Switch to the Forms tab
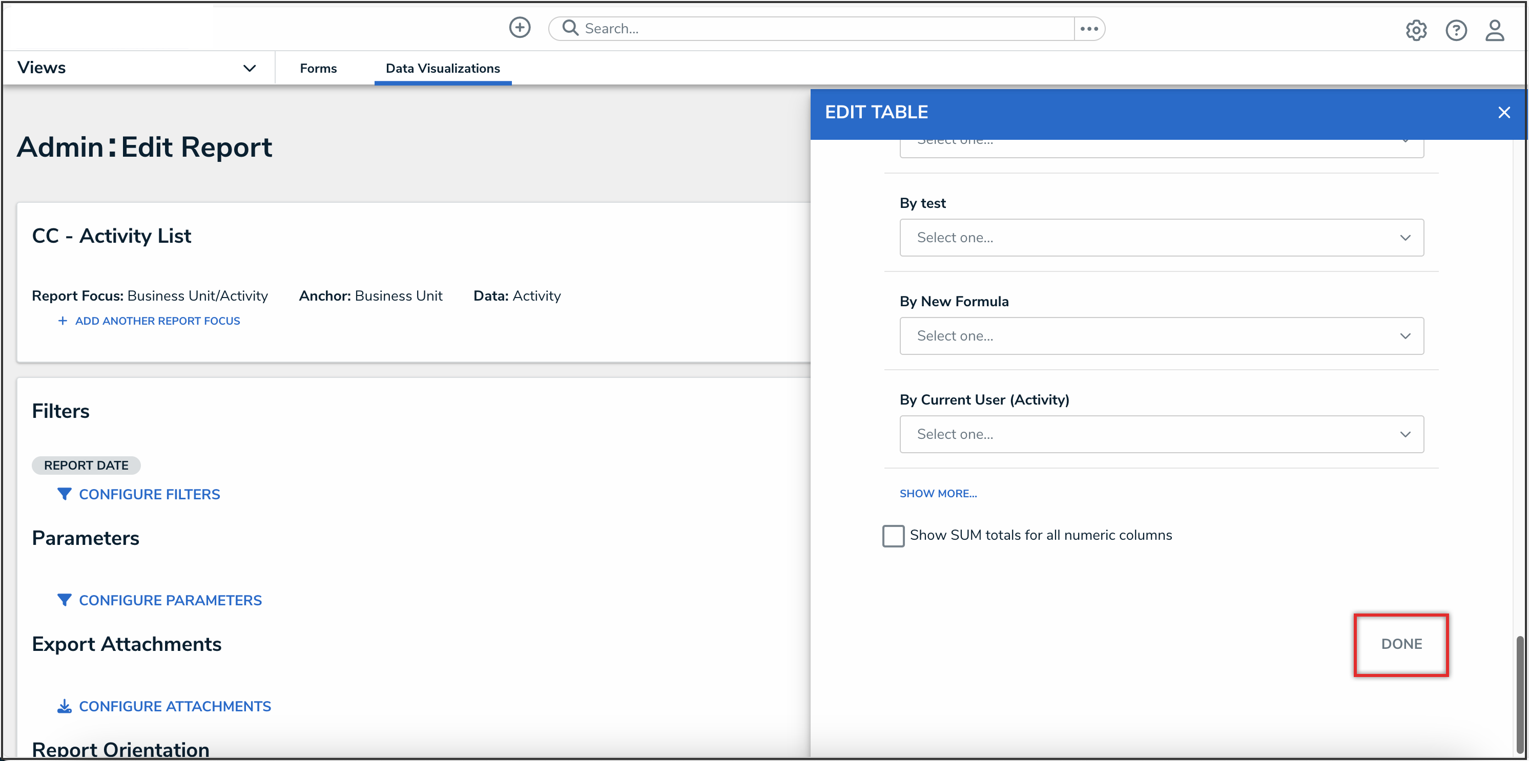This screenshot has height=761, width=1529. point(318,68)
